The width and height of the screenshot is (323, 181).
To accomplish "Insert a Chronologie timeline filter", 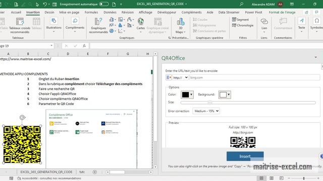I will tap(243, 25).
